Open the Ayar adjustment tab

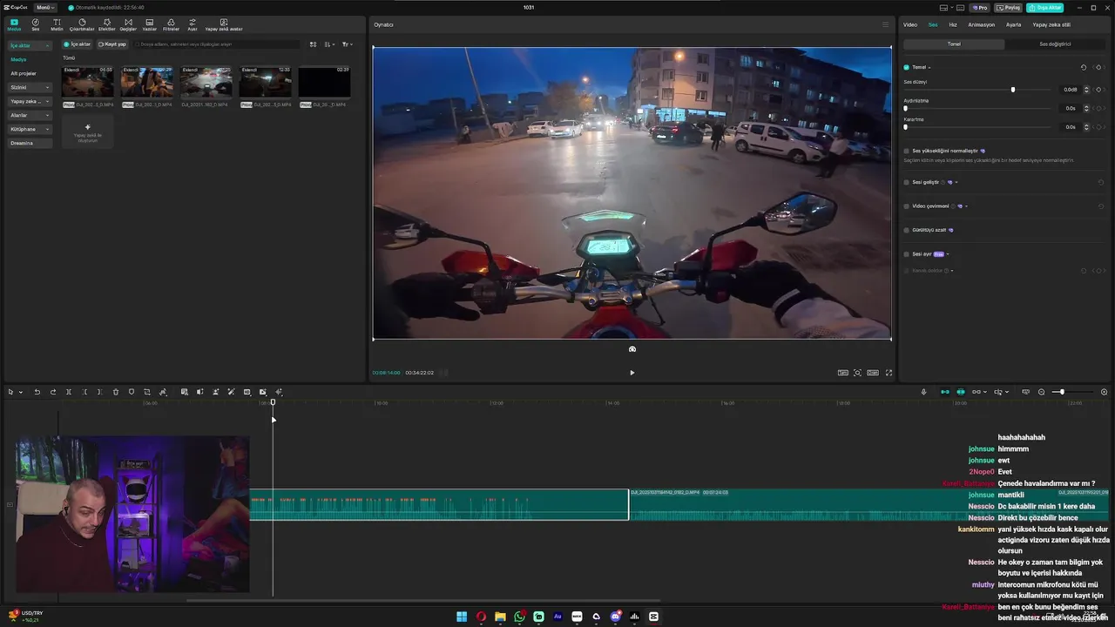(x=193, y=24)
